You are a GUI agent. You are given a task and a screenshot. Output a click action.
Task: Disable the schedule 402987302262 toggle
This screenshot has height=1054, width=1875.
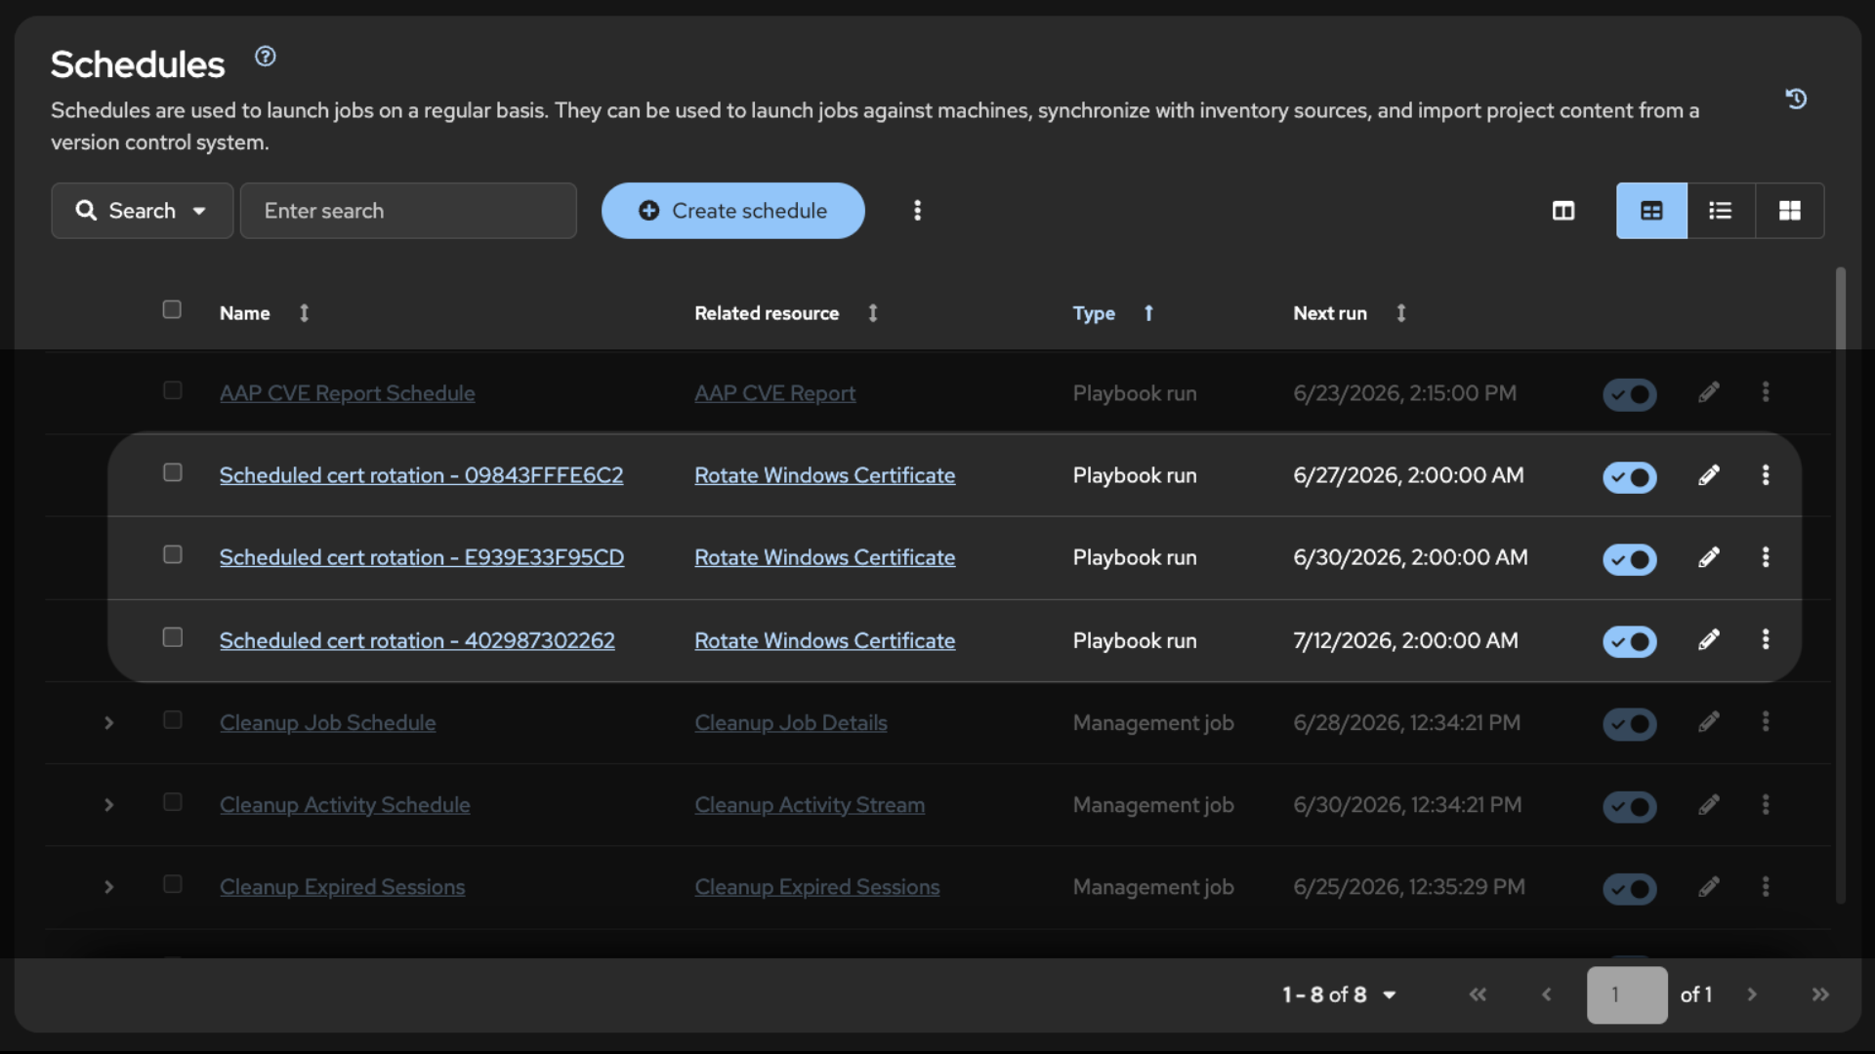[x=1630, y=641]
